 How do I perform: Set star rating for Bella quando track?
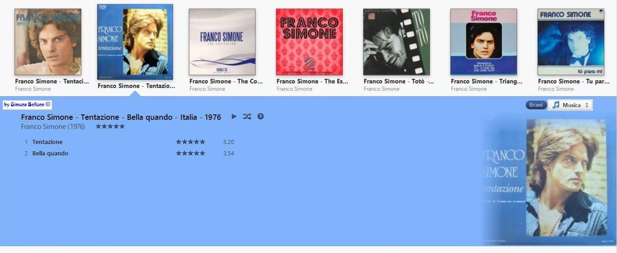[x=190, y=154]
